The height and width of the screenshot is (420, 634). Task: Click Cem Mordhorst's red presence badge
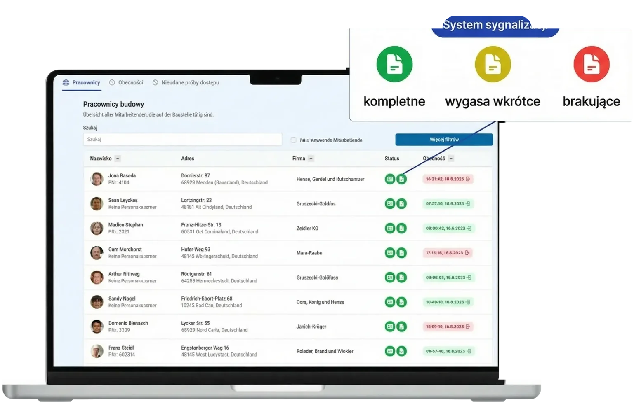[x=447, y=253]
